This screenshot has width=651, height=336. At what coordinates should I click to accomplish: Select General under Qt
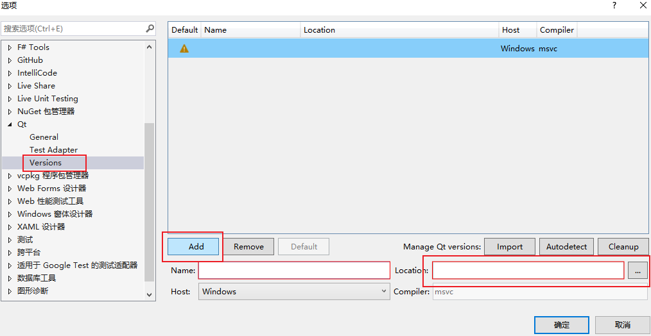[44, 137]
